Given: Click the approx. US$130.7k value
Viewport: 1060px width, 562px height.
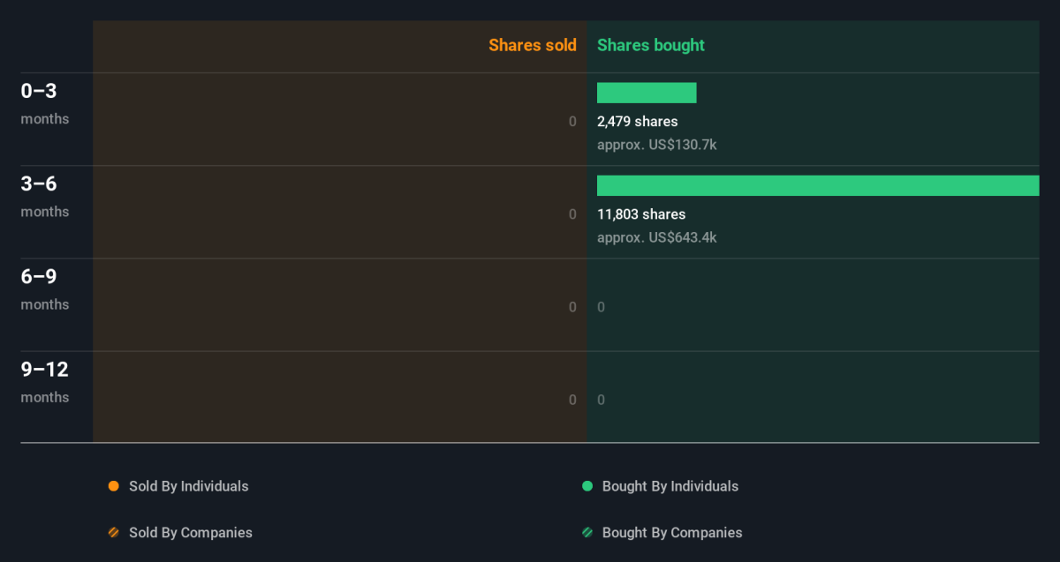Looking at the screenshot, I should coord(657,145).
